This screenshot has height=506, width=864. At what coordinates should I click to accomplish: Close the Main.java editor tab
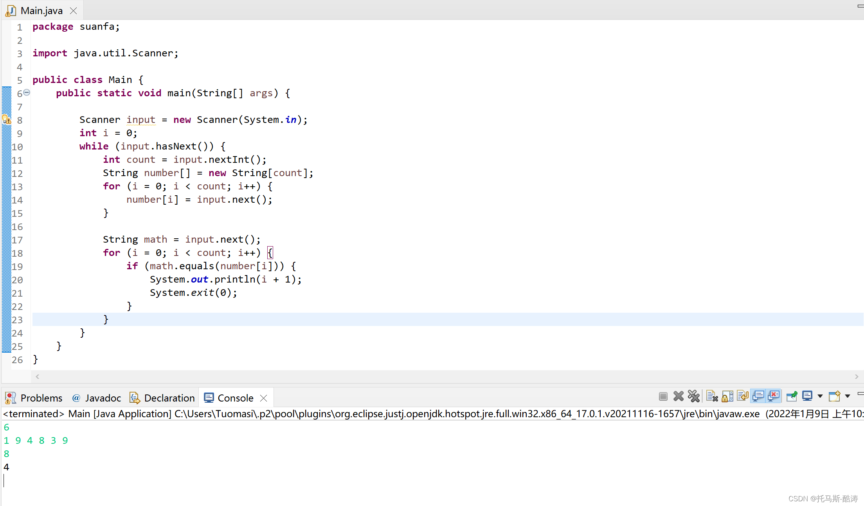(x=73, y=11)
